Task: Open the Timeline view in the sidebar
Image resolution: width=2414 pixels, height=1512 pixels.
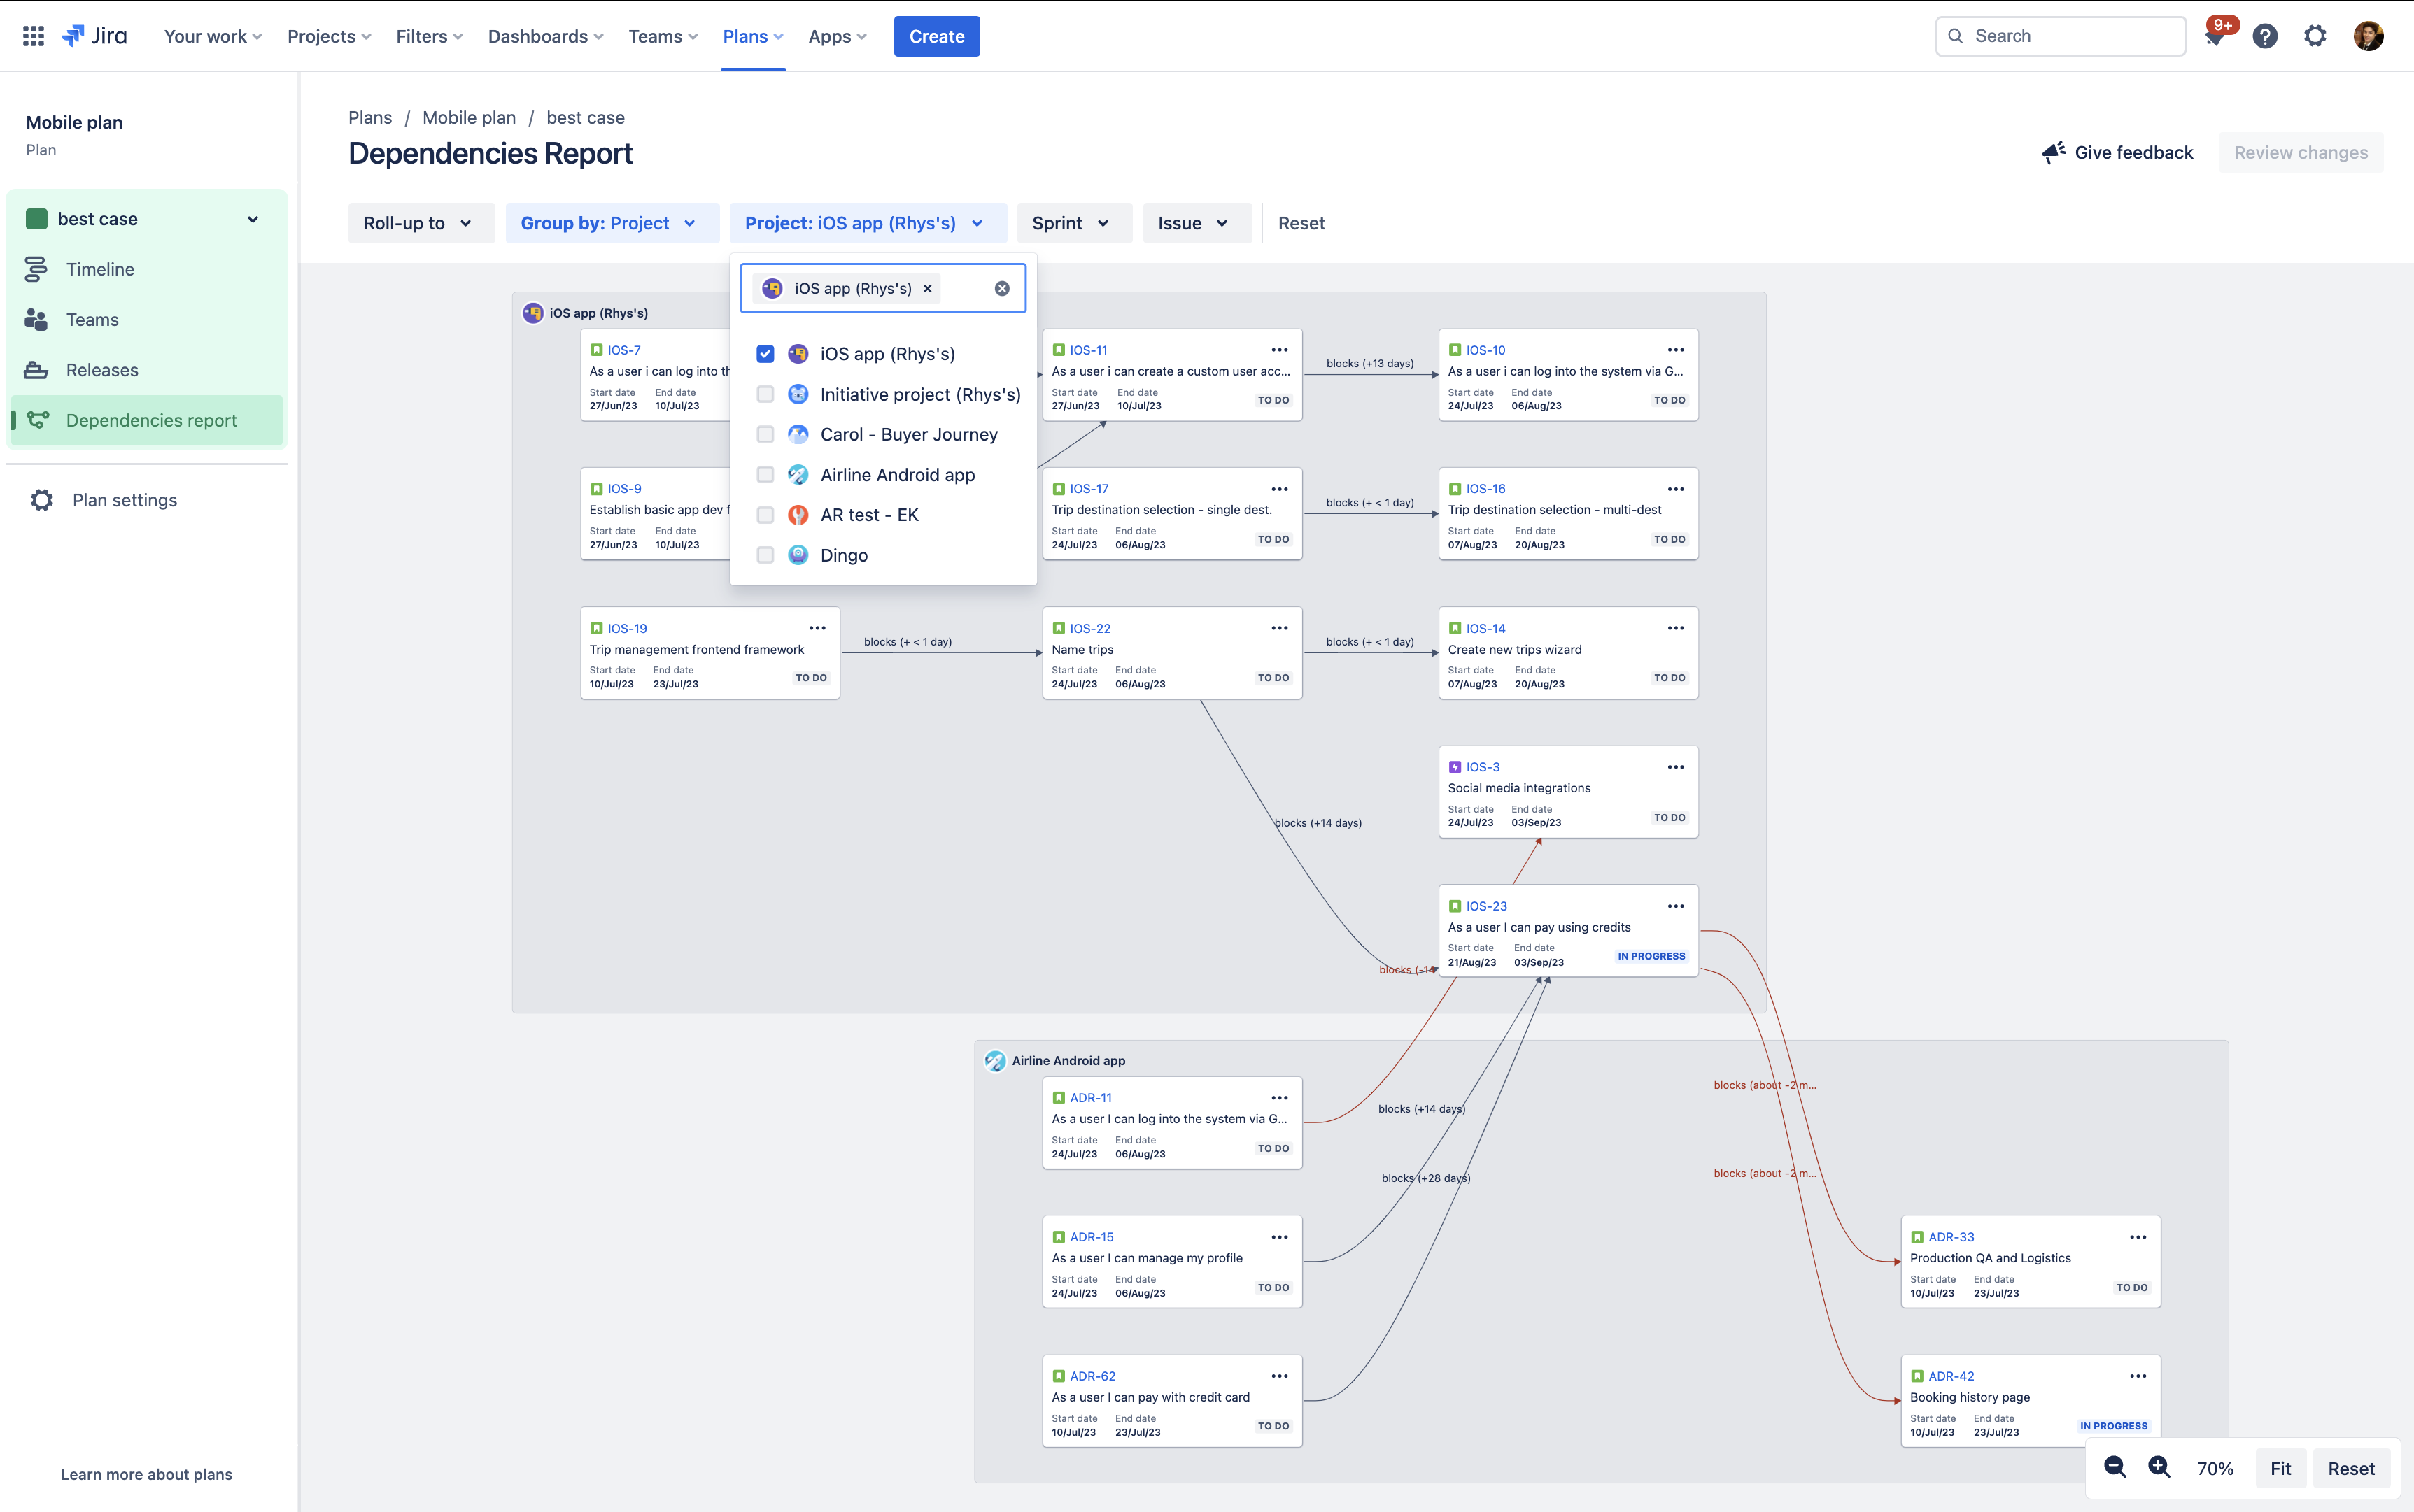Action: click(x=99, y=269)
